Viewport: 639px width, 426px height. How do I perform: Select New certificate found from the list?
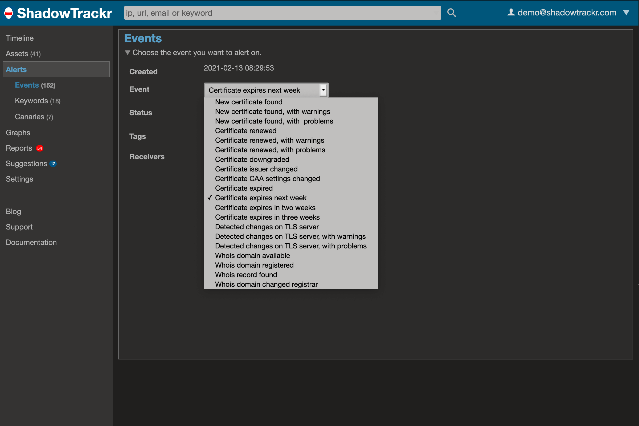coord(248,102)
